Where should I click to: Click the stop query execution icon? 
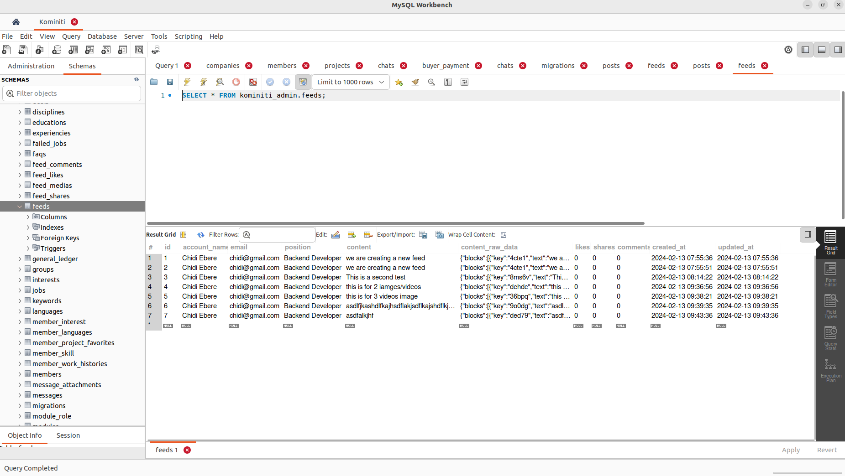[236, 82]
